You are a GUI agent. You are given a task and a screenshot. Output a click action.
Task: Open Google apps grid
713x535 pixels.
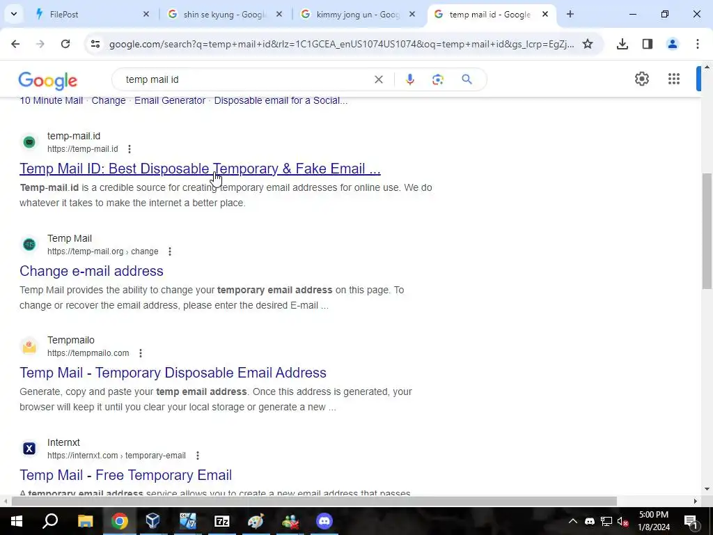[674, 79]
